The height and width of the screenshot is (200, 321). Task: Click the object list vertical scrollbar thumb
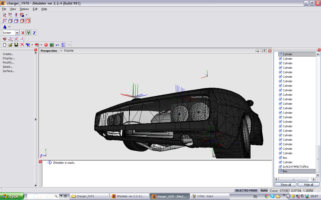pos(318,159)
